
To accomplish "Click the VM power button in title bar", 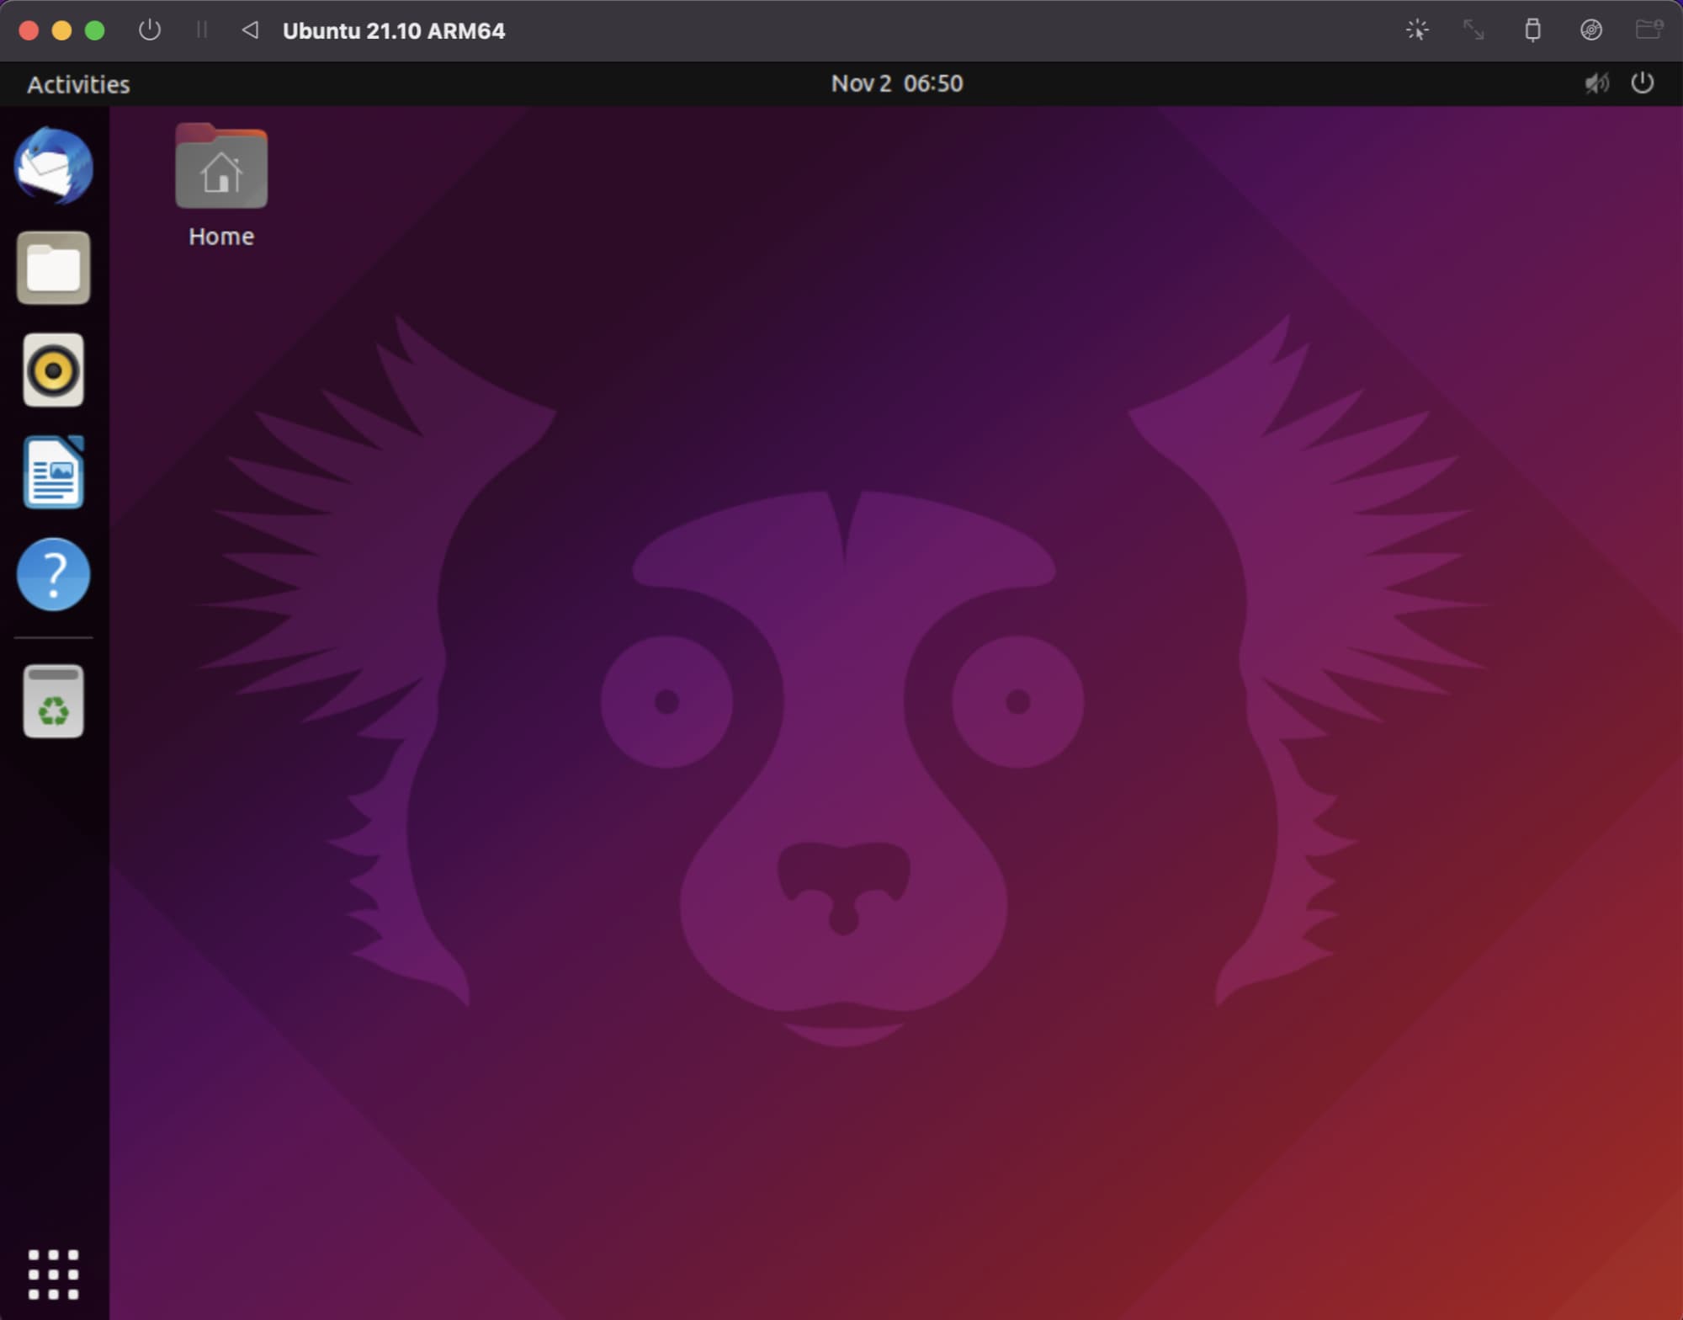I will pyautogui.click(x=150, y=30).
